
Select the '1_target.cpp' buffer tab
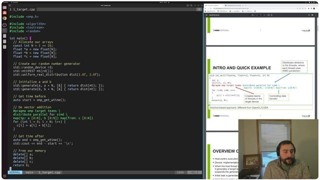click(22, 9)
